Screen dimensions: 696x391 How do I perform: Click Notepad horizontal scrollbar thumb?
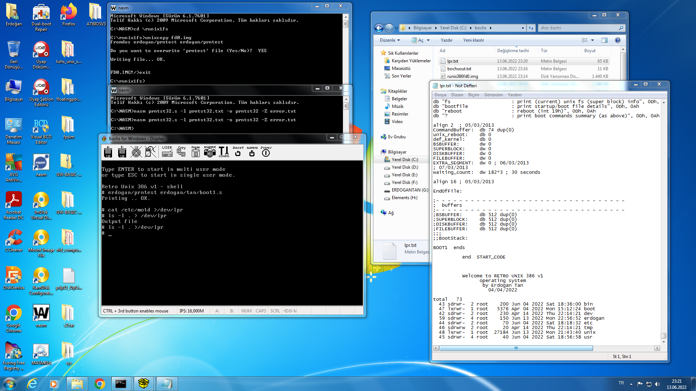[x=516, y=348]
